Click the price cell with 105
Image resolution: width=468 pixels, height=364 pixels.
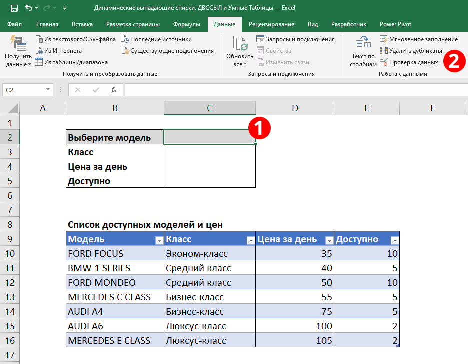(295, 340)
